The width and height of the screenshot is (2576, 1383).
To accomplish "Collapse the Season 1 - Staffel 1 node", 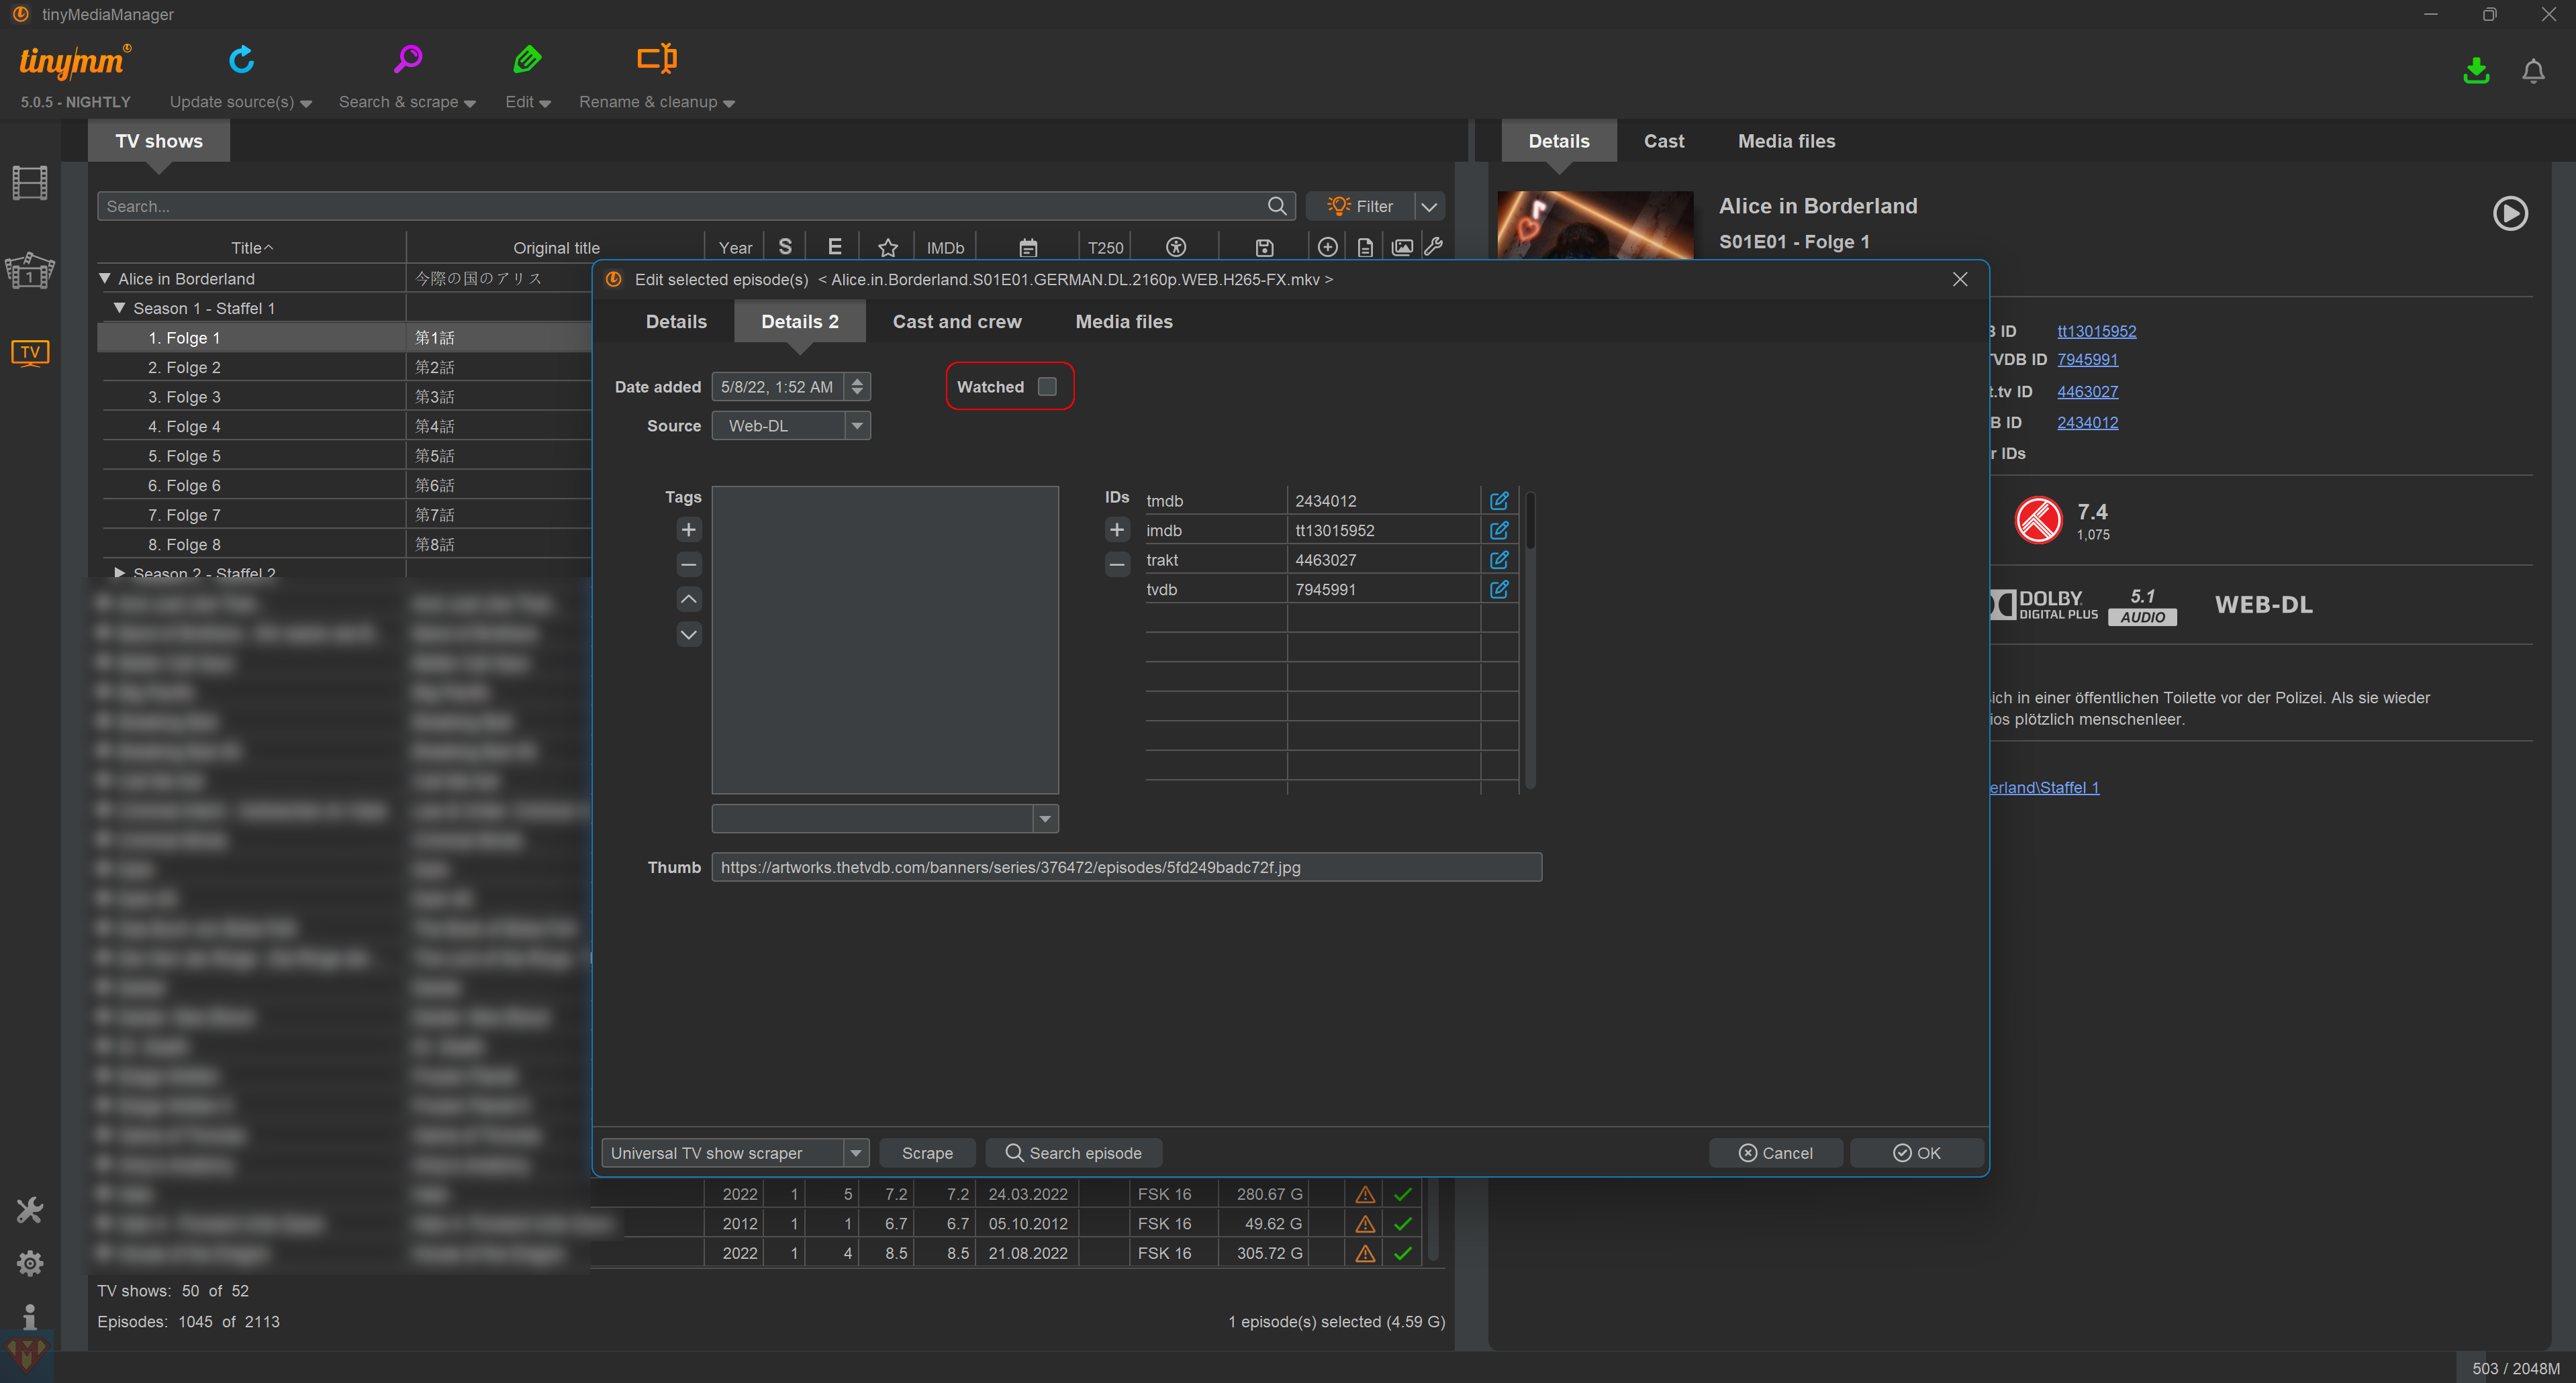I will 119,308.
